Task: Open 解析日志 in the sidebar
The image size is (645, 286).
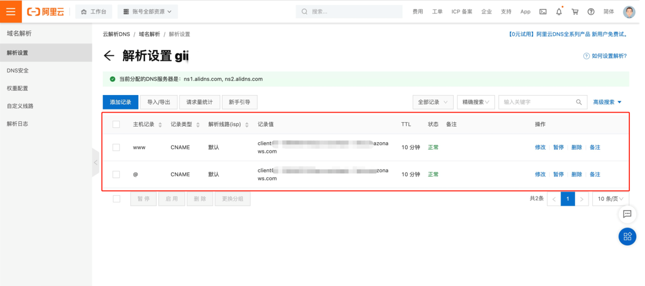Action: pos(18,123)
